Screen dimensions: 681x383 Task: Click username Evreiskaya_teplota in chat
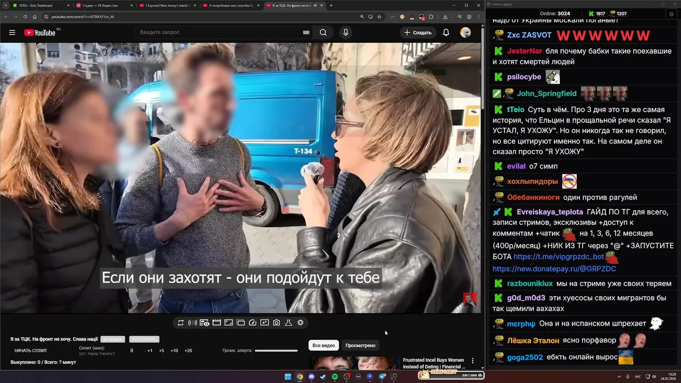pyautogui.click(x=550, y=212)
